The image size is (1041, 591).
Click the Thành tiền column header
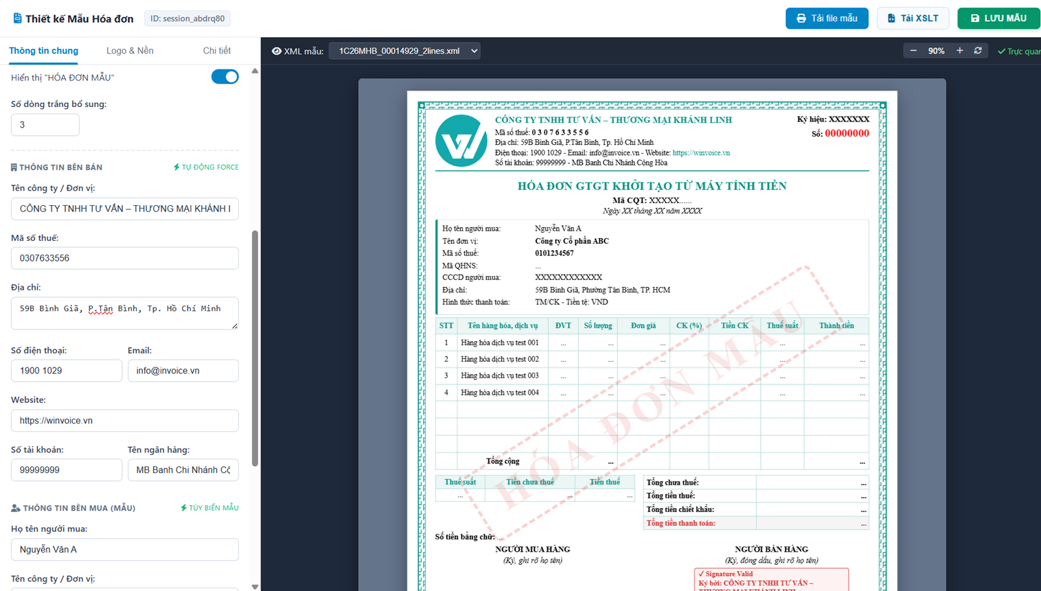pos(836,325)
